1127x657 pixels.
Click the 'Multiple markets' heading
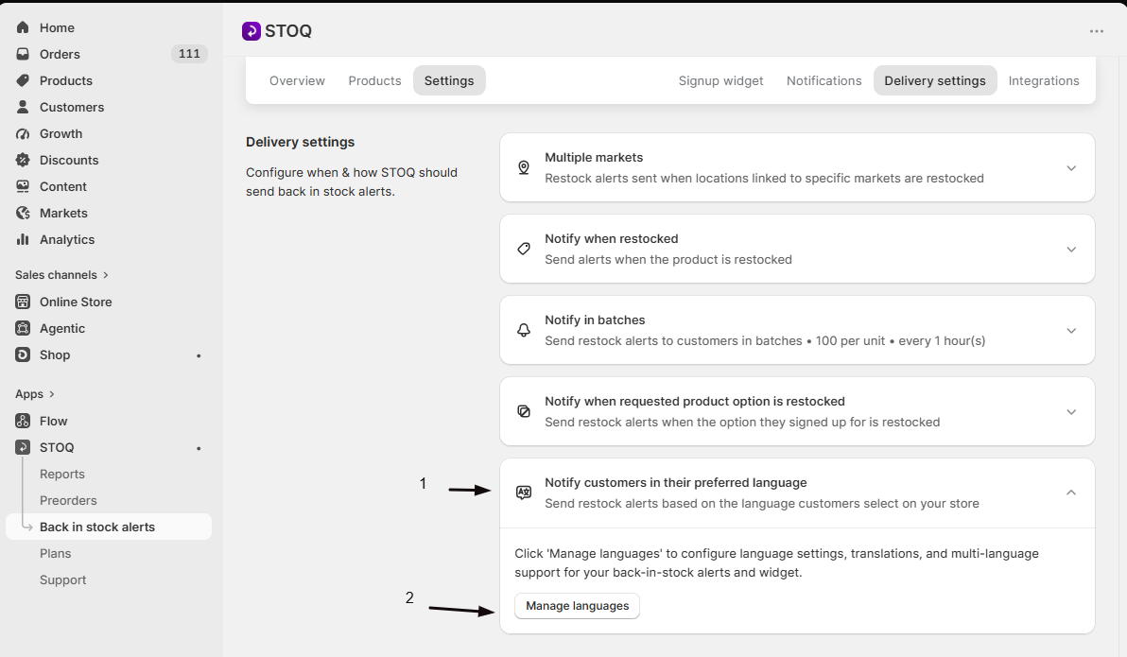(594, 158)
